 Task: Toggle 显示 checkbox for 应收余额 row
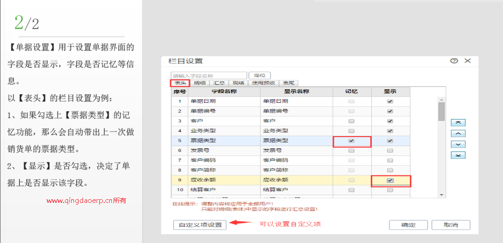tap(390, 180)
